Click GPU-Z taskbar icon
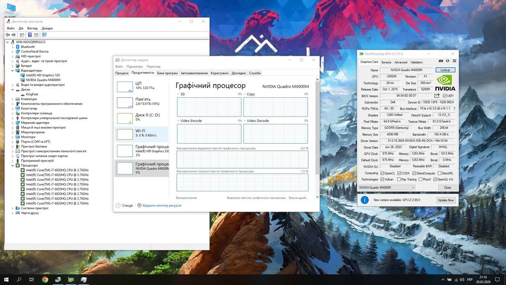506x285 pixels. click(71, 279)
